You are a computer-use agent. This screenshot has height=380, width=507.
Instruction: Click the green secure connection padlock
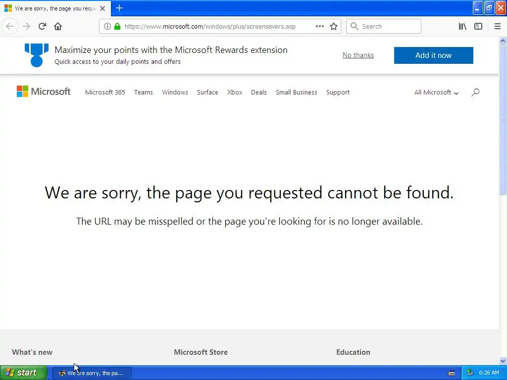click(117, 26)
